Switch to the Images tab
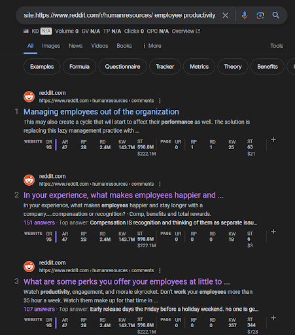295x335 pixels. (51, 46)
